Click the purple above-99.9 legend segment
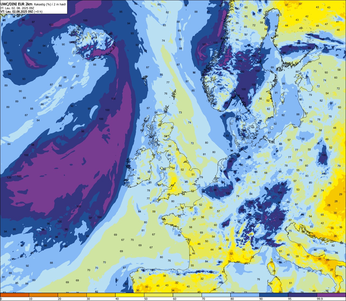Screen dimensions: 346x301 [x=331, y=295]
